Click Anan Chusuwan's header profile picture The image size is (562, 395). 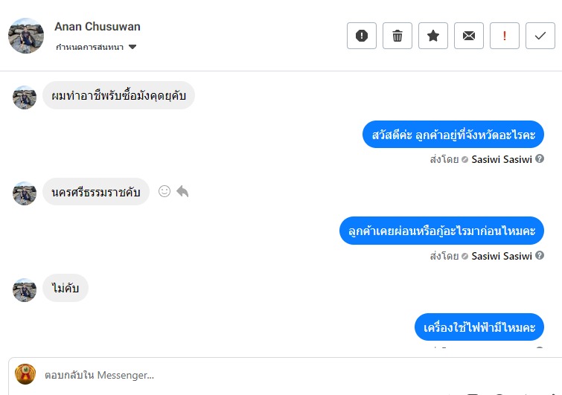point(26,36)
